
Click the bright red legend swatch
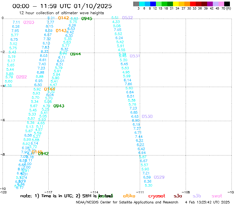pyautogui.click(x=193, y=4)
